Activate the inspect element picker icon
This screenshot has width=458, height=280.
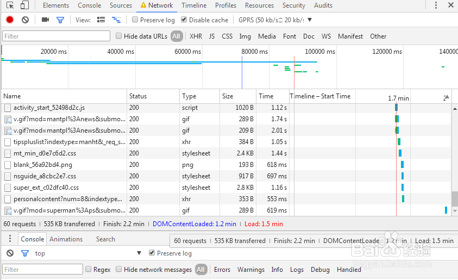click(x=10, y=5)
